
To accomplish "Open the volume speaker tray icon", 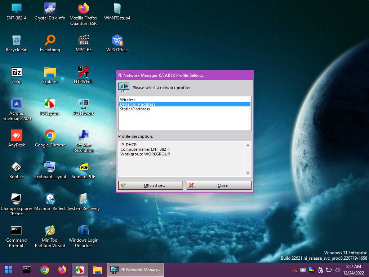I will point(337,270).
